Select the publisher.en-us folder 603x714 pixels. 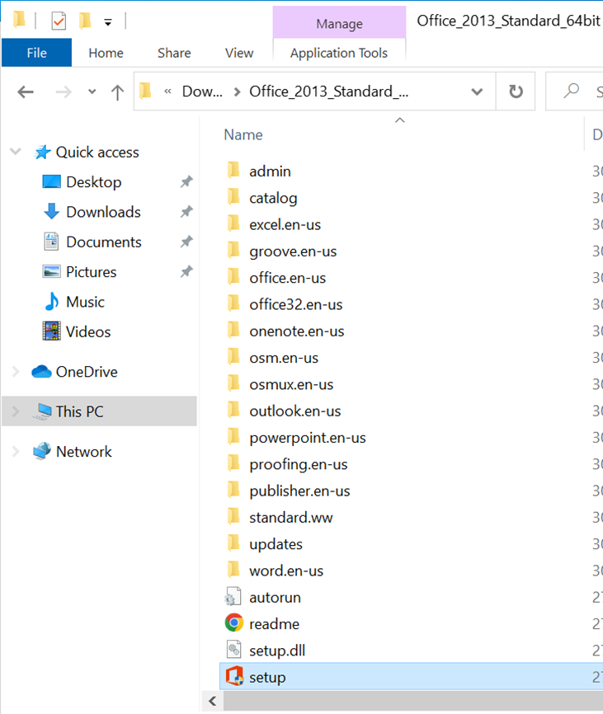(x=299, y=491)
